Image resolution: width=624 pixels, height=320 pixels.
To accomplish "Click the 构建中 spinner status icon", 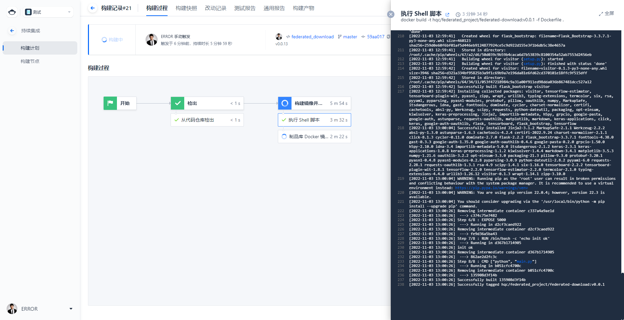I will [104, 40].
